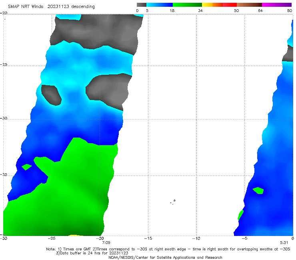Pick the yellow-to-red segment of the color bar
Image resolution: width=296 pixels, height=260 pixels.
pyautogui.click(x=219, y=5)
